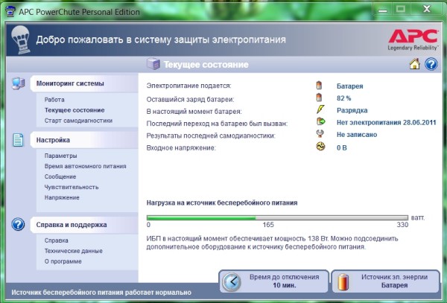447x303 pixels.
Task: Click lightning bolt icon next to Разрядка
Action: (320, 109)
